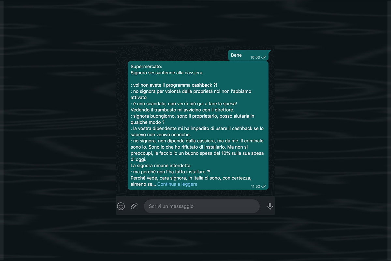The width and height of the screenshot is (391, 261).
Task: Click the paperclip attachment icon
Action: pos(134,206)
